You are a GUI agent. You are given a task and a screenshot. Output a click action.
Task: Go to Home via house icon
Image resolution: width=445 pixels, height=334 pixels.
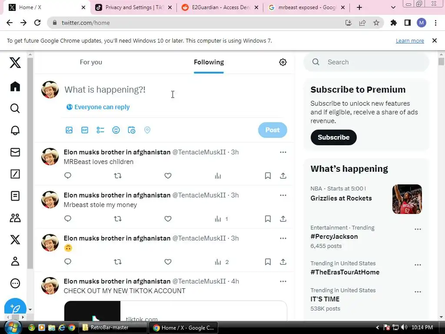tap(15, 87)
